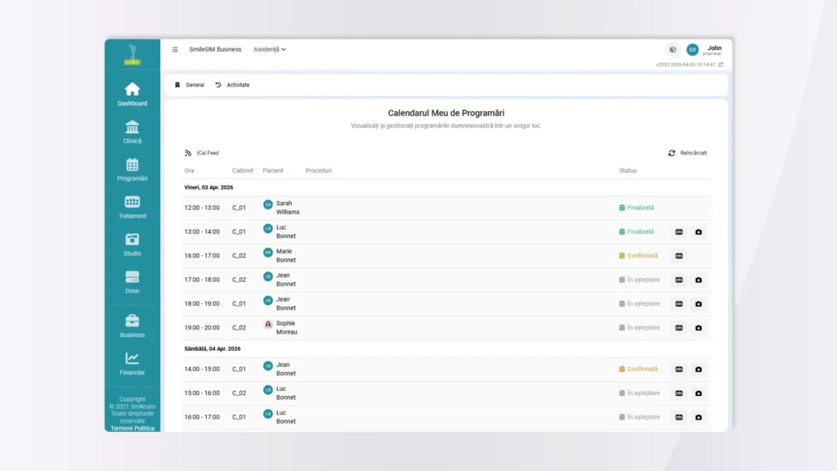Select the Tratament sidebar icon
This screenshot has width=837, height=471.
(x=132, y=202)
